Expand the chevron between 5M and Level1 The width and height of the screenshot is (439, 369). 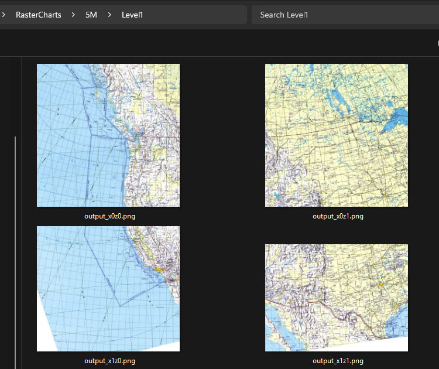pos(109,15)
